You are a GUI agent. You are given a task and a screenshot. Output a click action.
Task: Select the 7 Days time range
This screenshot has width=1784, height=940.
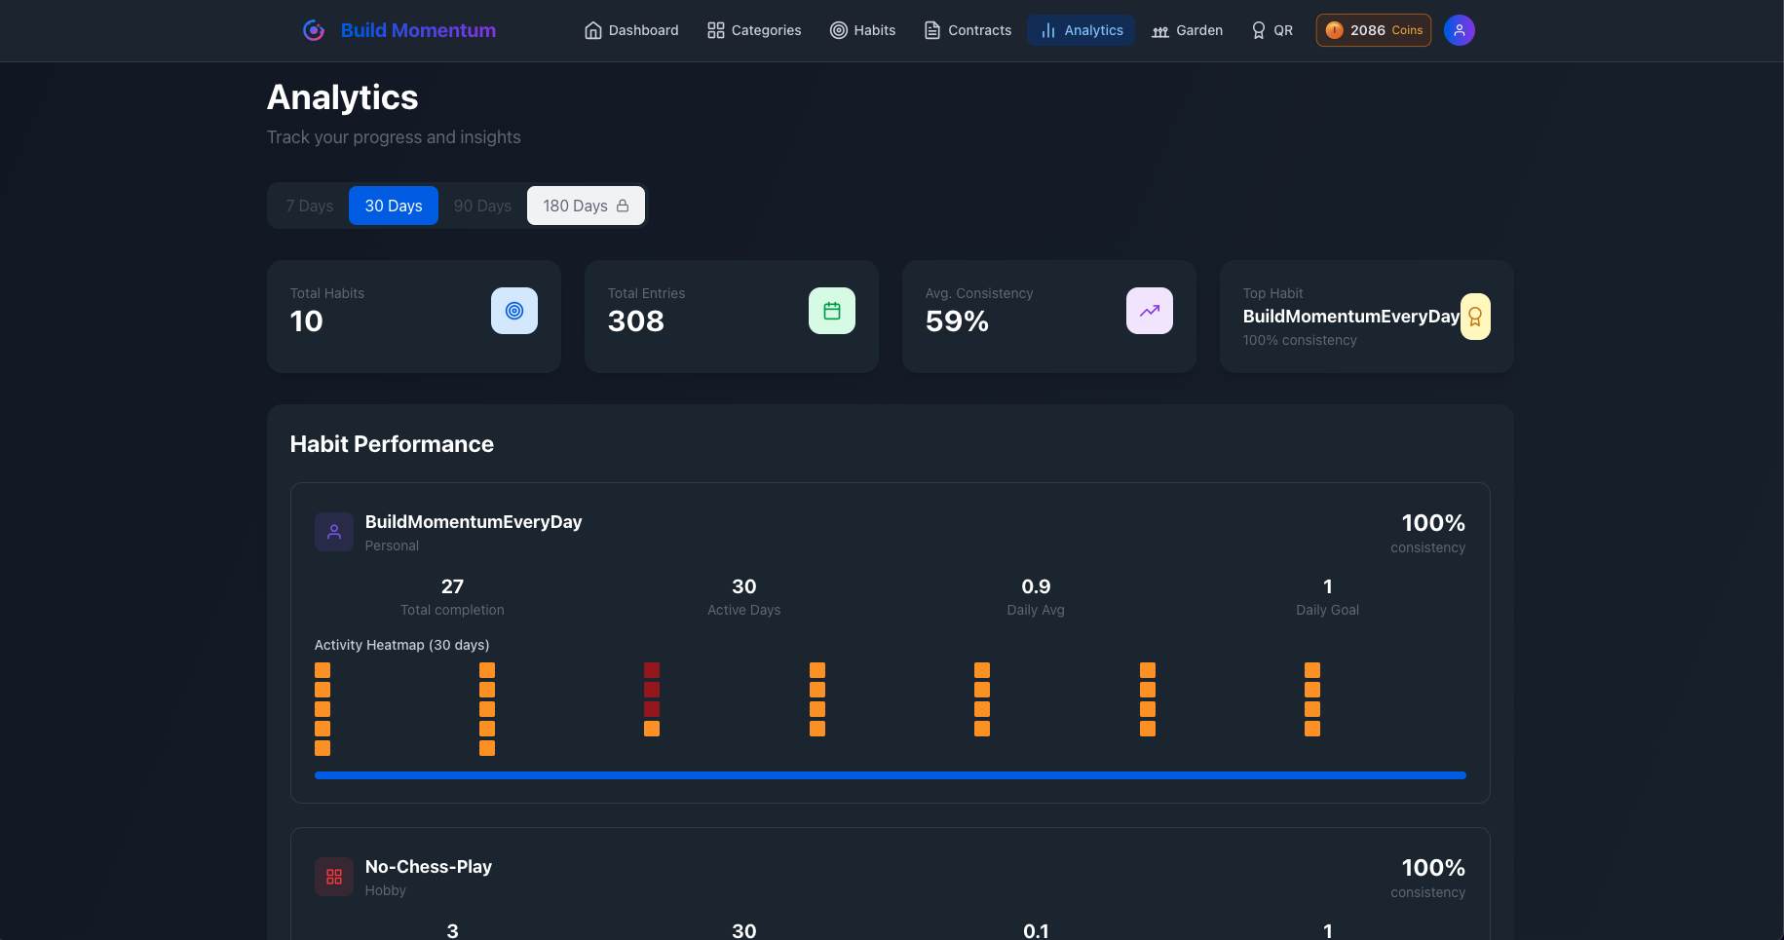click(309, 206)
